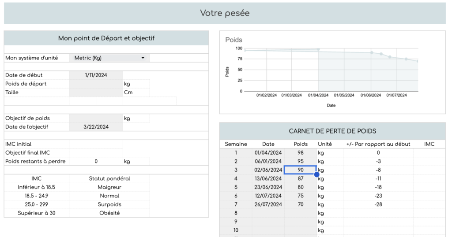Select the week 1 weight cell showing 98
452x237 pixels.
[300, 152]
